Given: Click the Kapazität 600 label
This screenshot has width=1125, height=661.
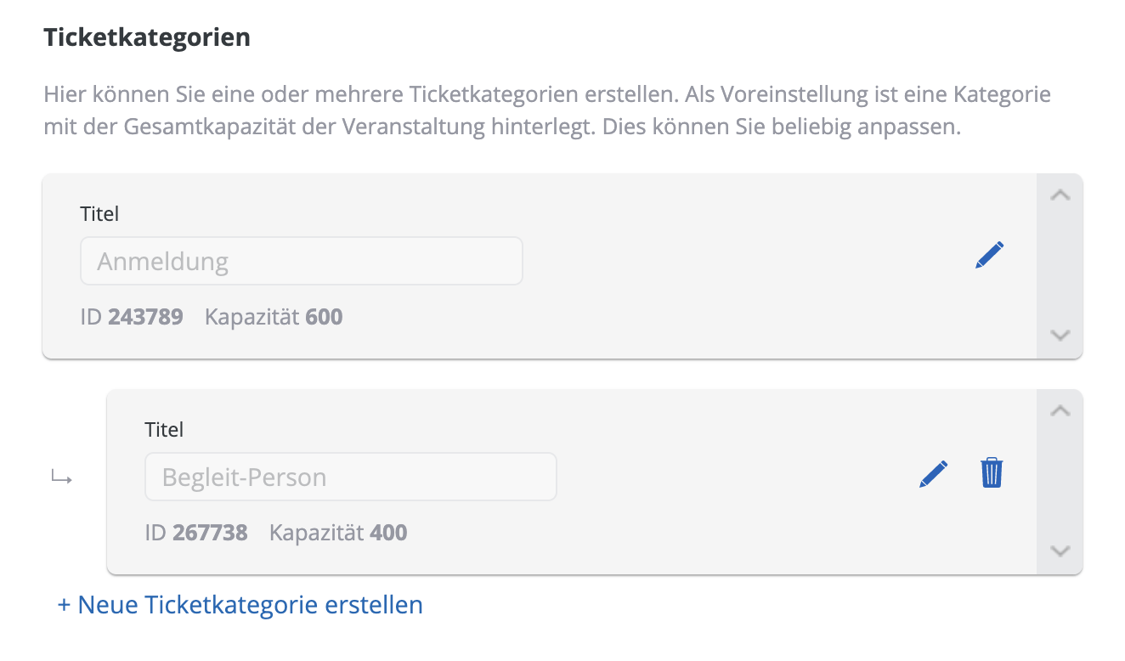Looking at the screenshot, I should tap(274, 318).
